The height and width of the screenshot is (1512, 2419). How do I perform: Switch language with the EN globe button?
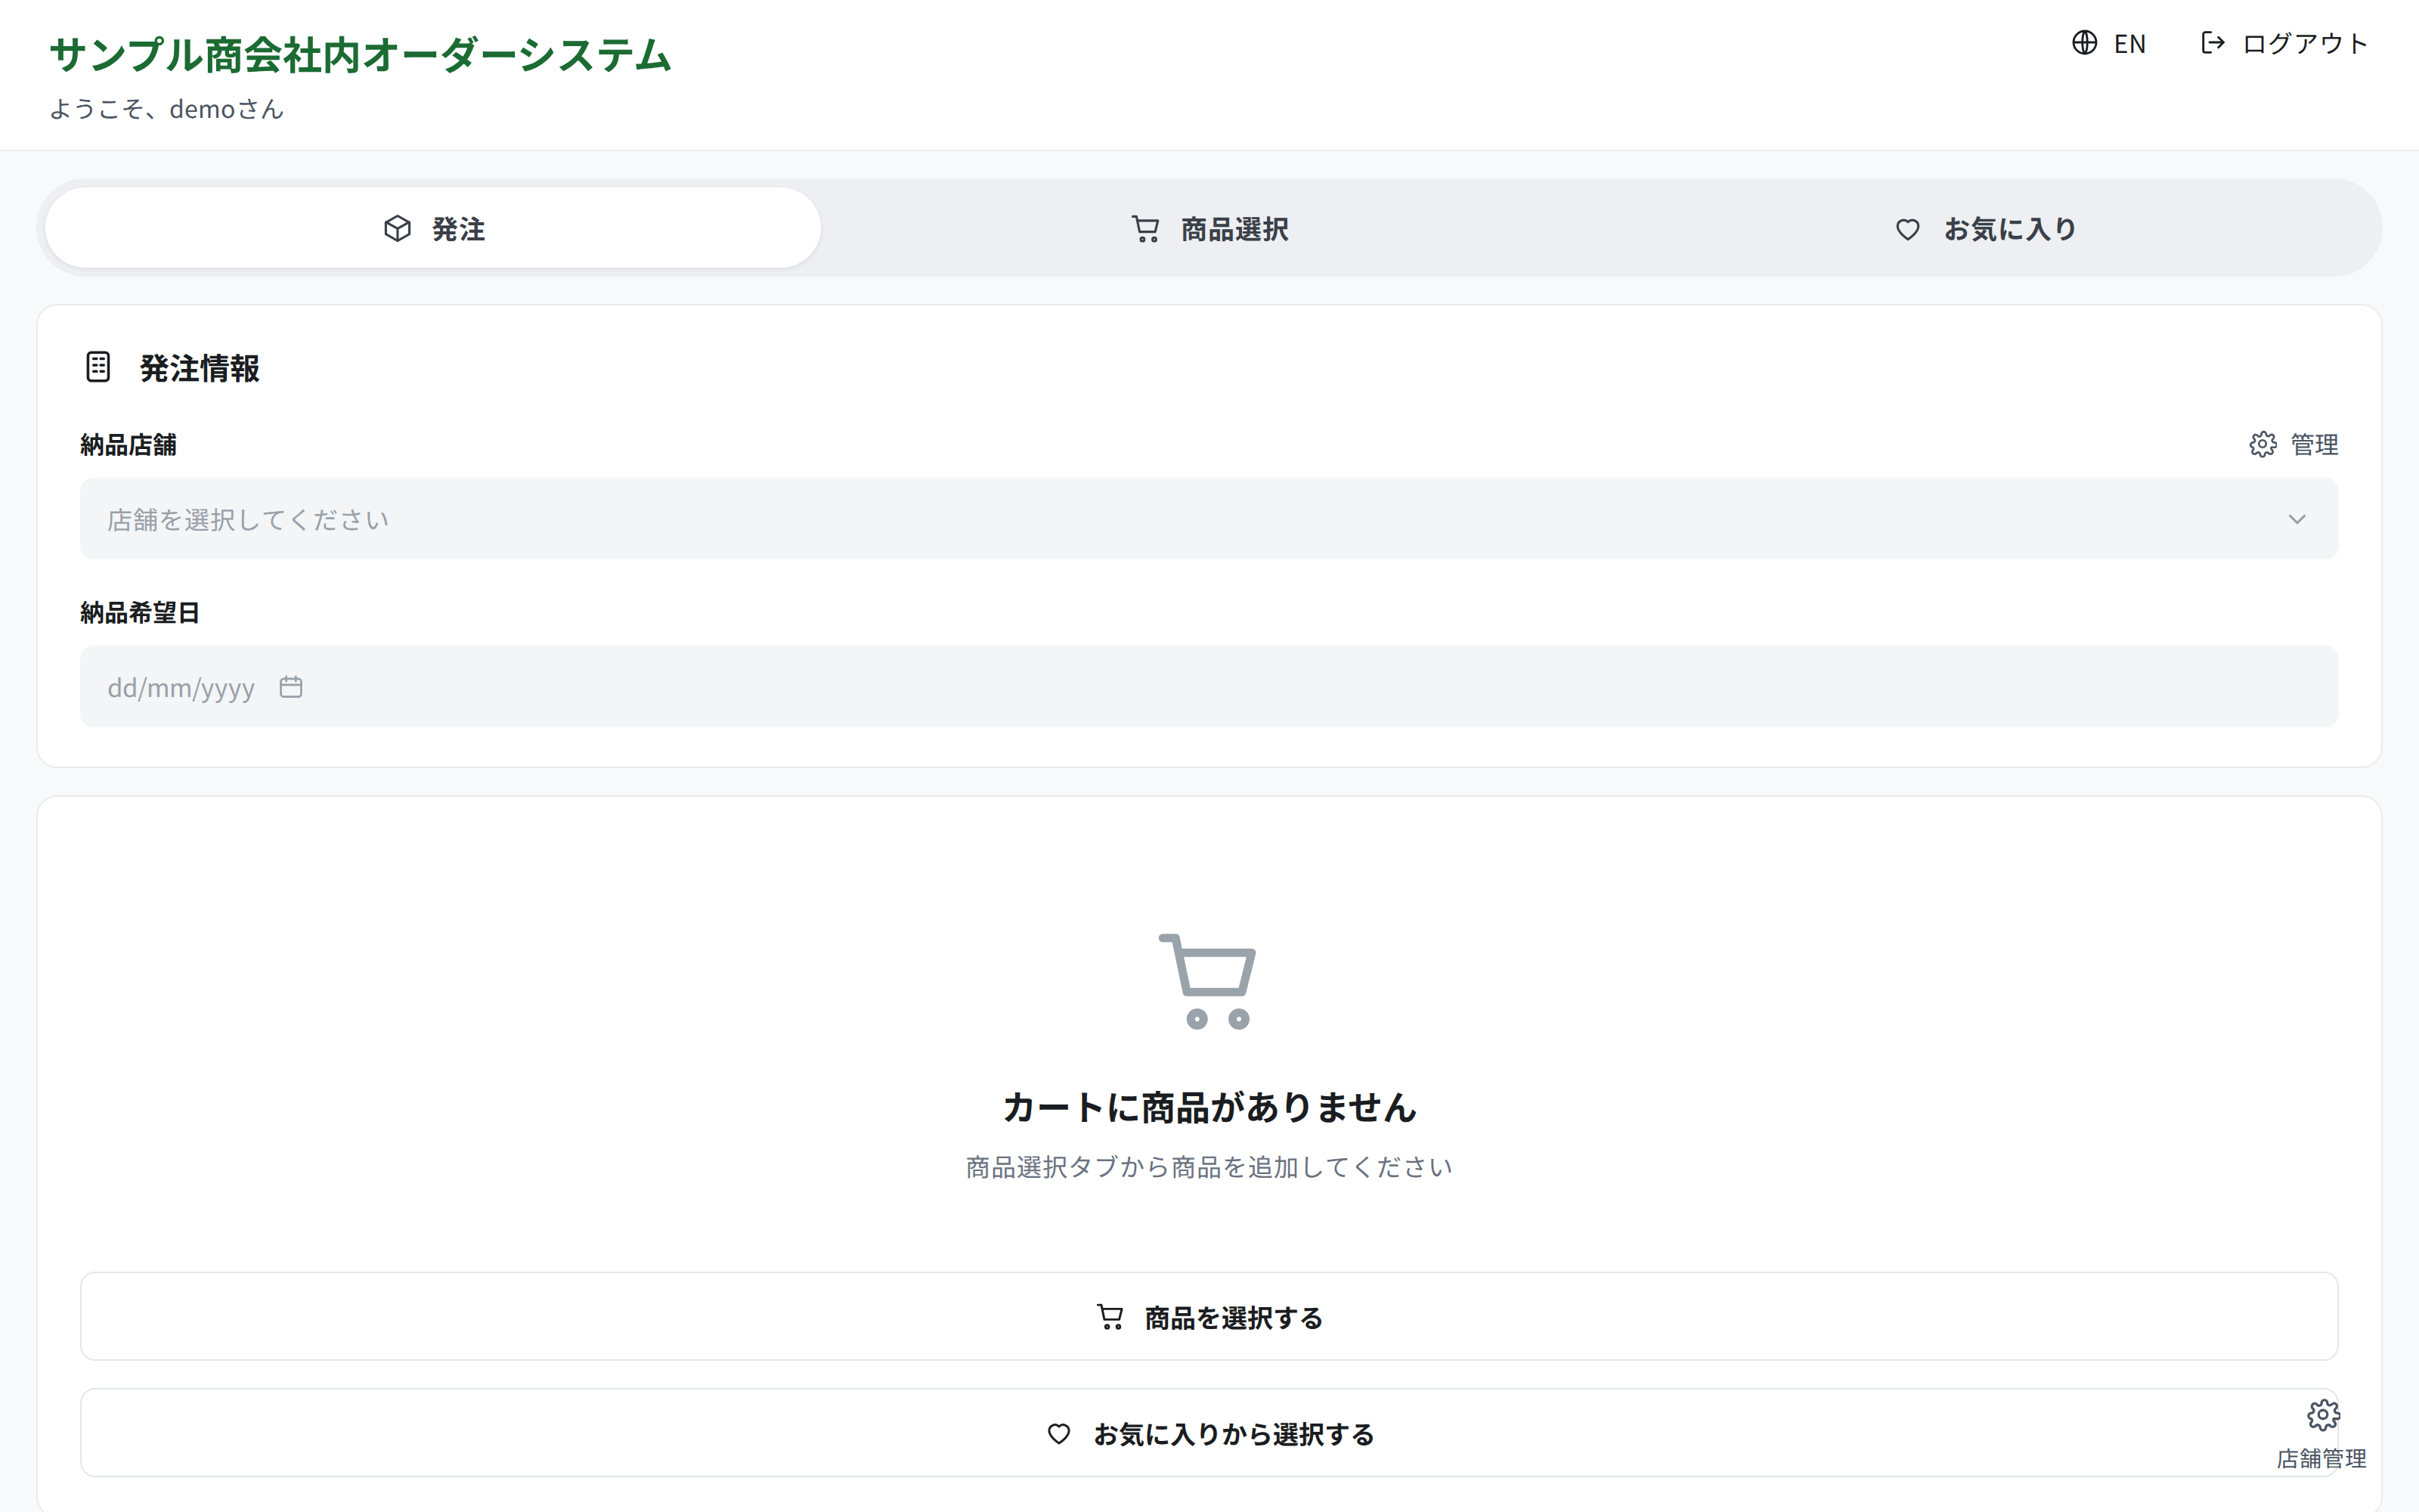point(2108,44)
